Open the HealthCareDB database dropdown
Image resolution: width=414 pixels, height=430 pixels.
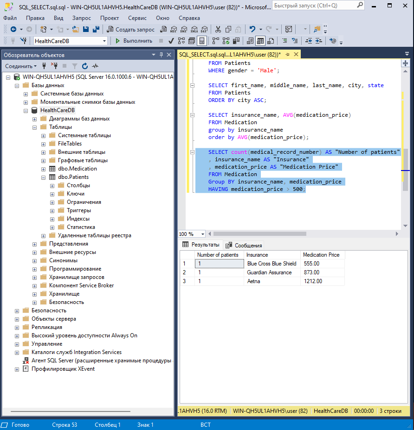tap(104, 41)
